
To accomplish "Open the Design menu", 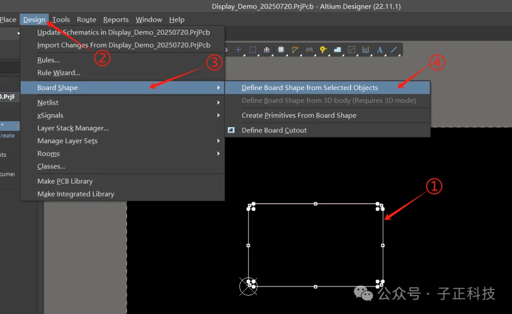I will [34, 19].
